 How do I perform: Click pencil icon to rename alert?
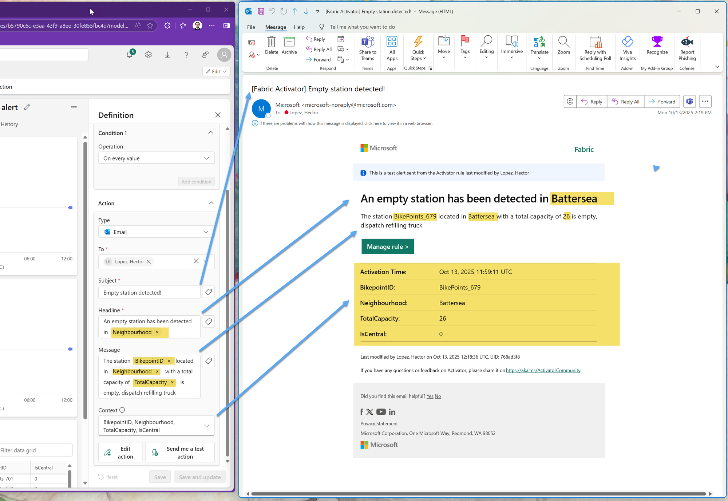click(27, 107)
